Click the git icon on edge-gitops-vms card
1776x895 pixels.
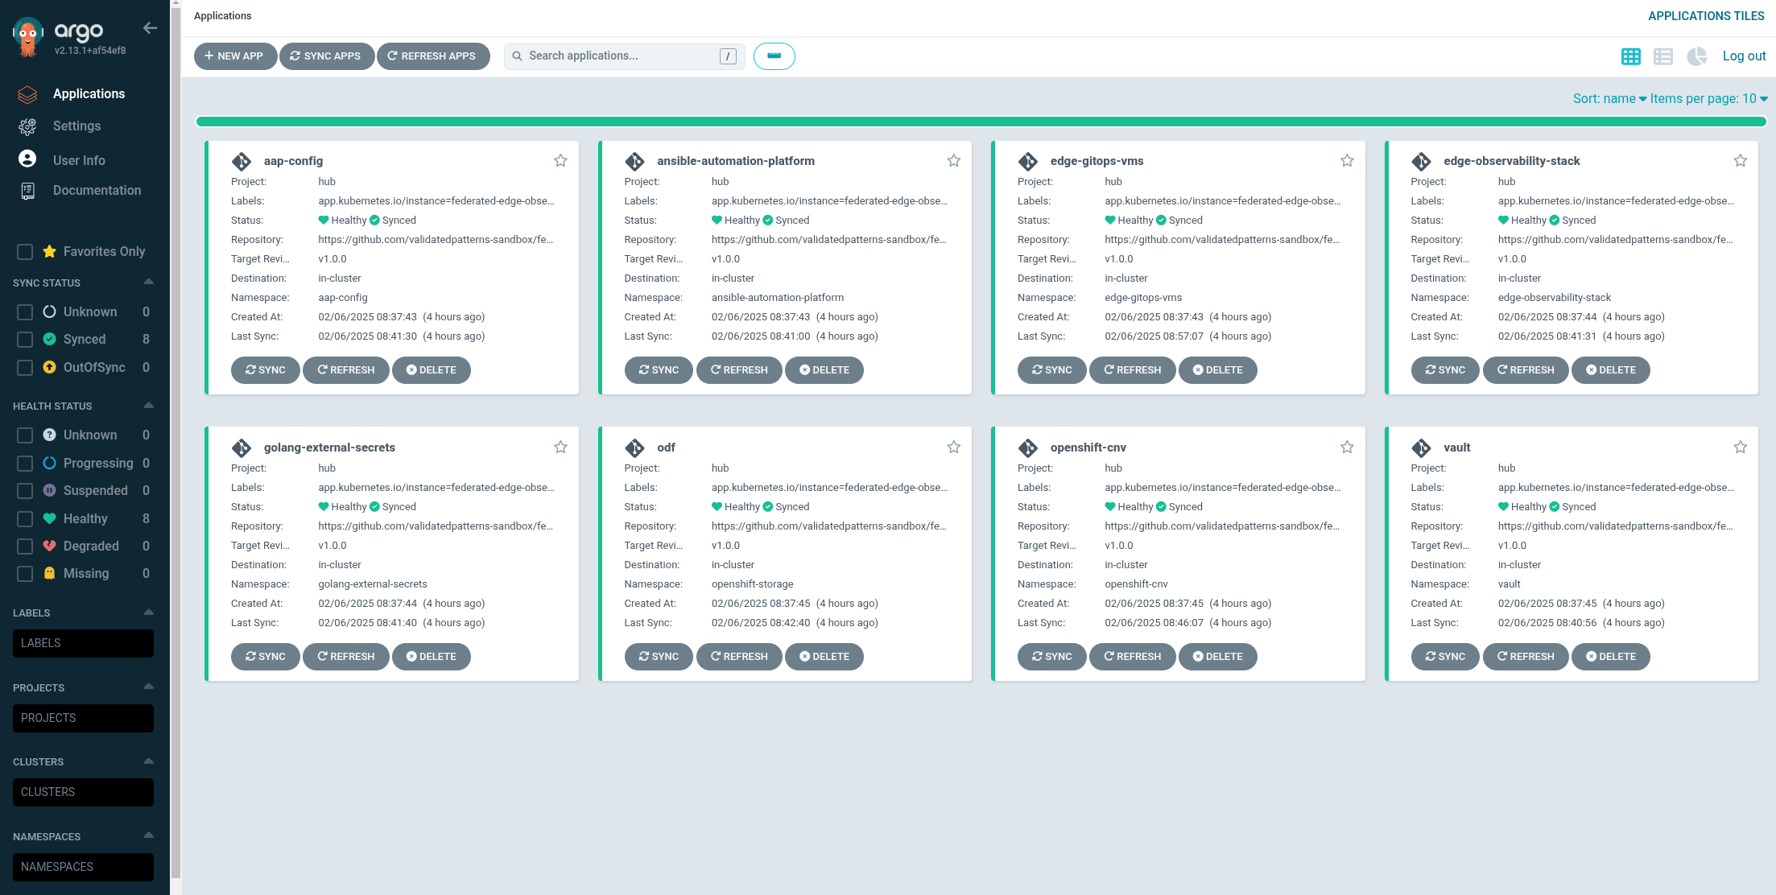pos(1028,162)
